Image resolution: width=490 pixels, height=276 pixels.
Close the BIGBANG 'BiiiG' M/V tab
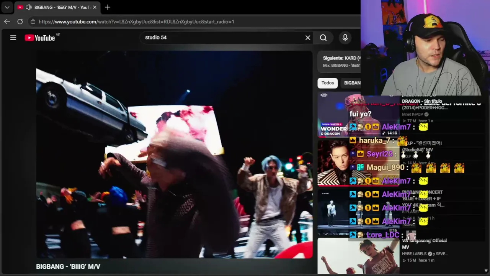point(95,7)
